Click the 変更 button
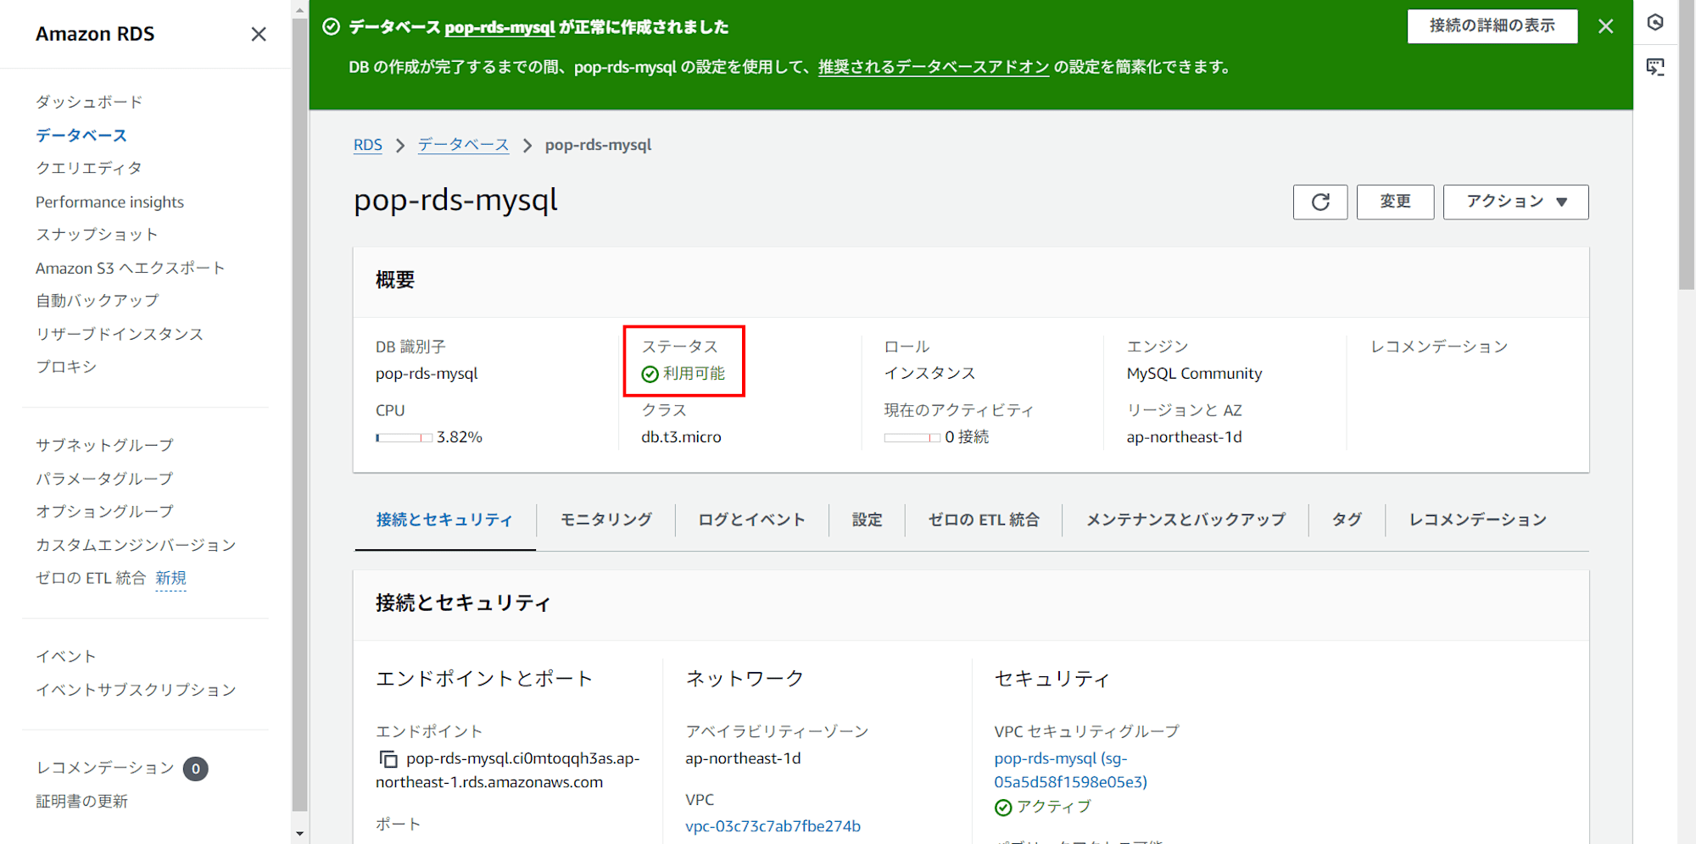 click(x=1395, y=202)
